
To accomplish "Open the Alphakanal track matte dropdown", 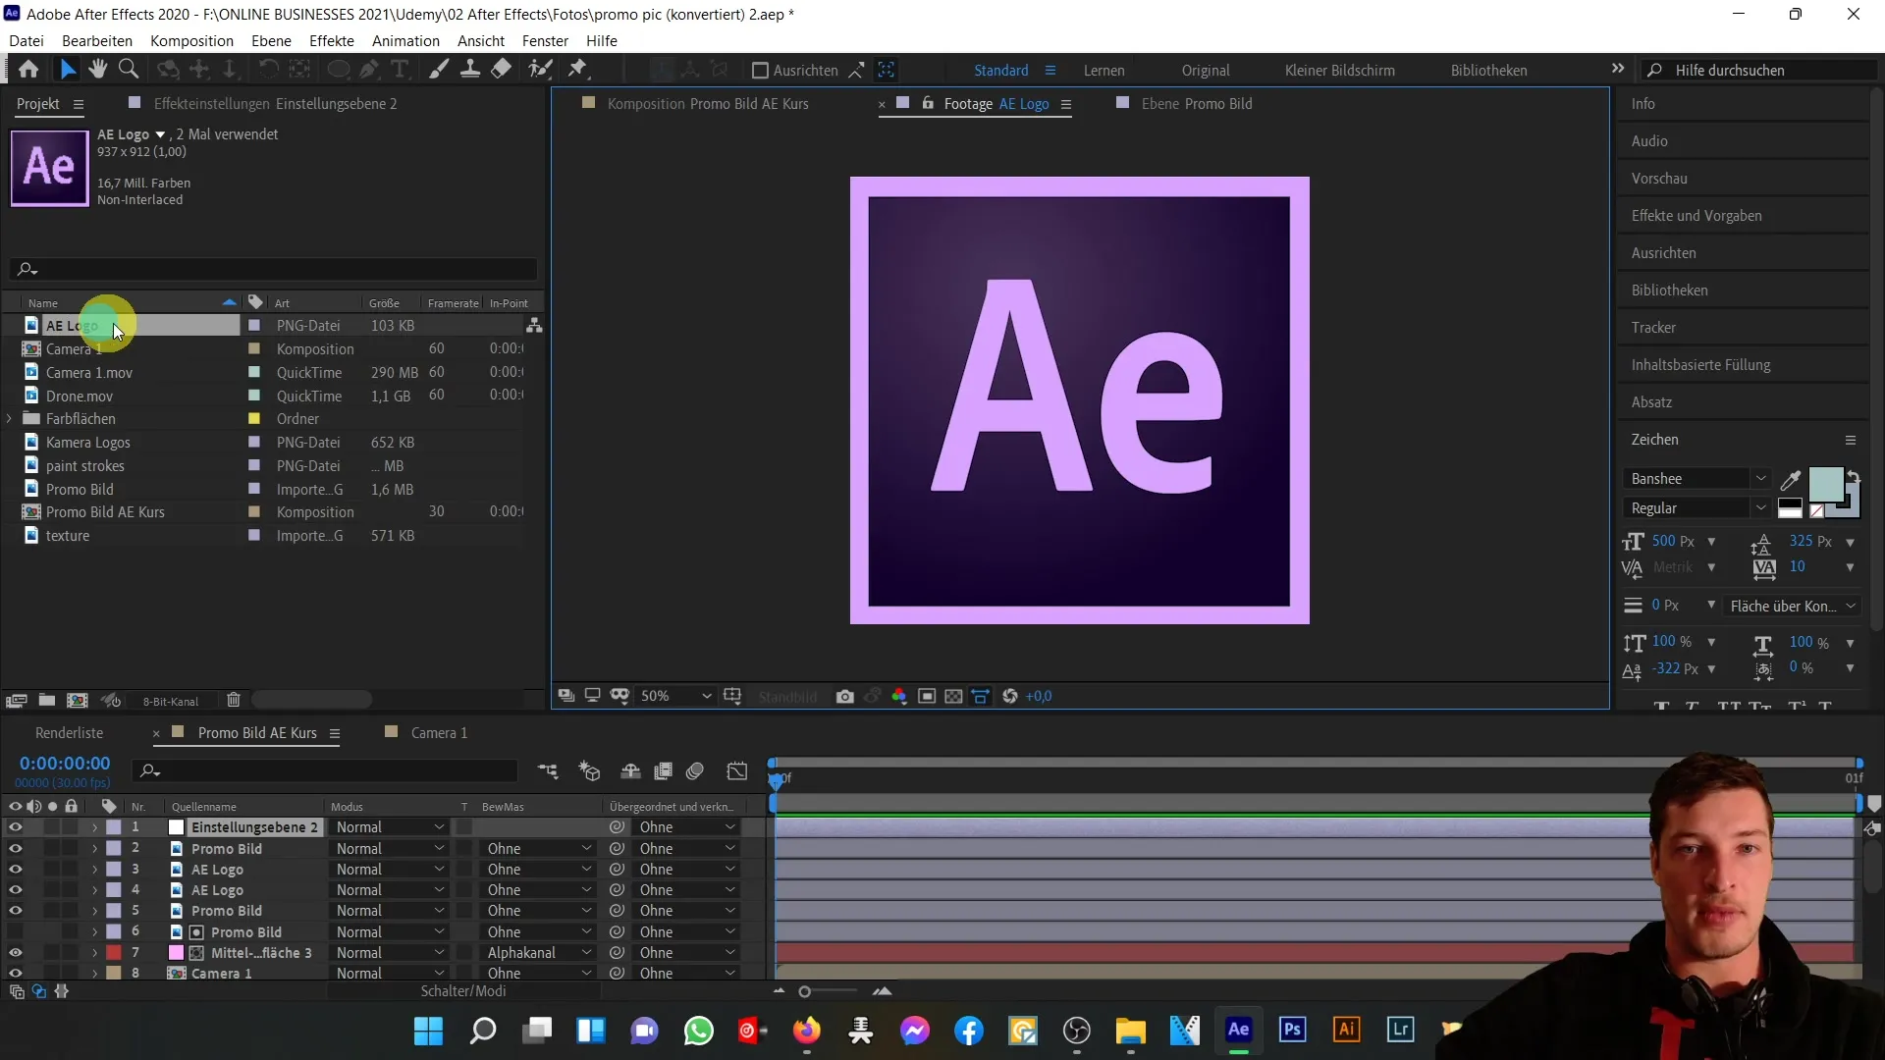I will [539, 953].
